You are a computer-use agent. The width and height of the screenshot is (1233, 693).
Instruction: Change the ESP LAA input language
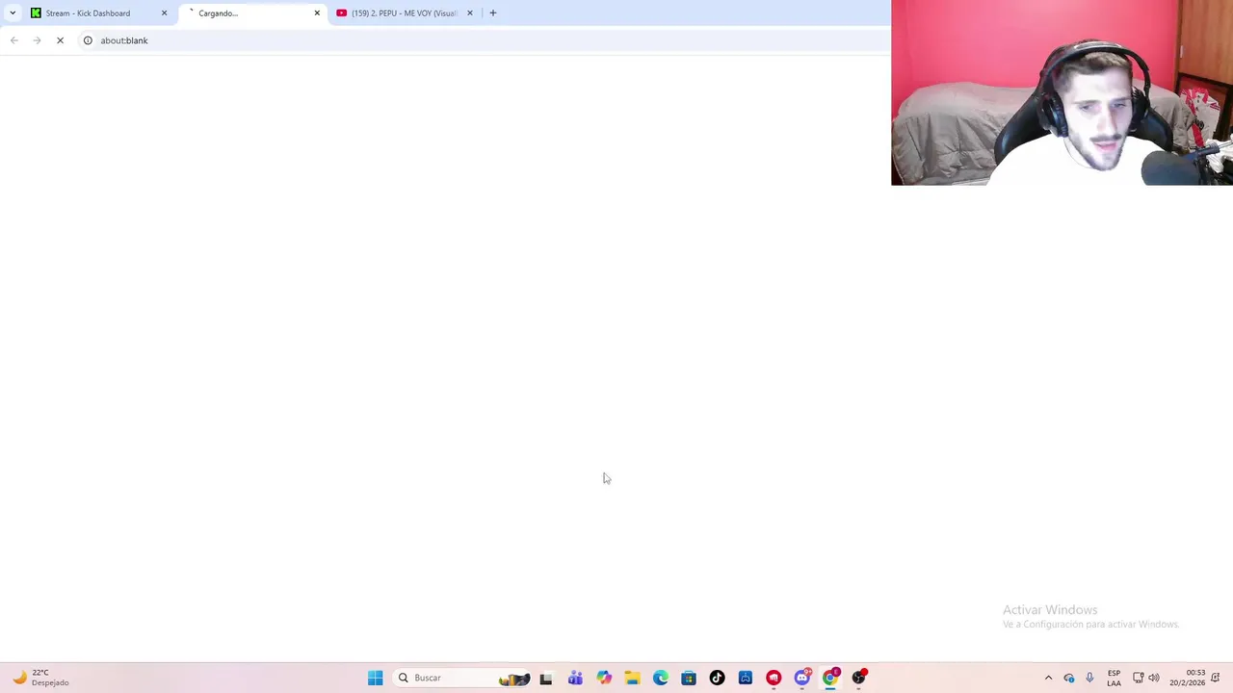[1114, 678]
